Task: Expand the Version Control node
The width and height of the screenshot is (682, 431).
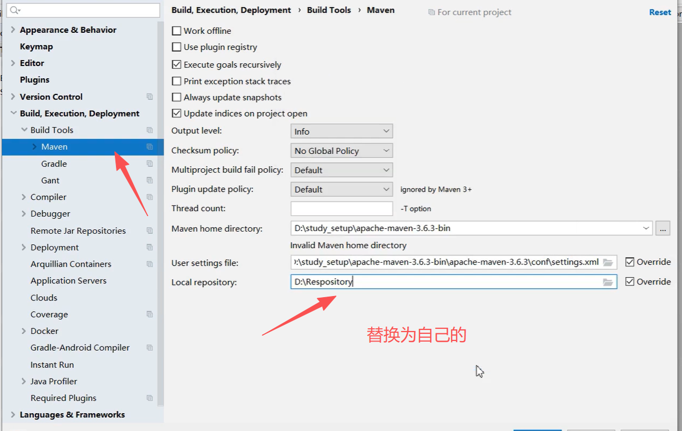Action: (13, 97)
